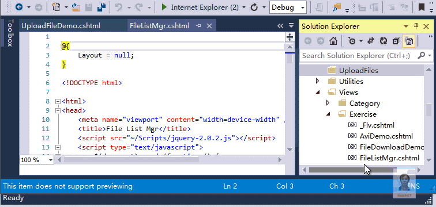Click Solution Explorer Home icon

333,41
